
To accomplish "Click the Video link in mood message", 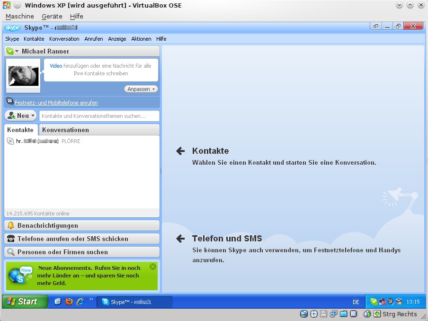I will 56,66.
